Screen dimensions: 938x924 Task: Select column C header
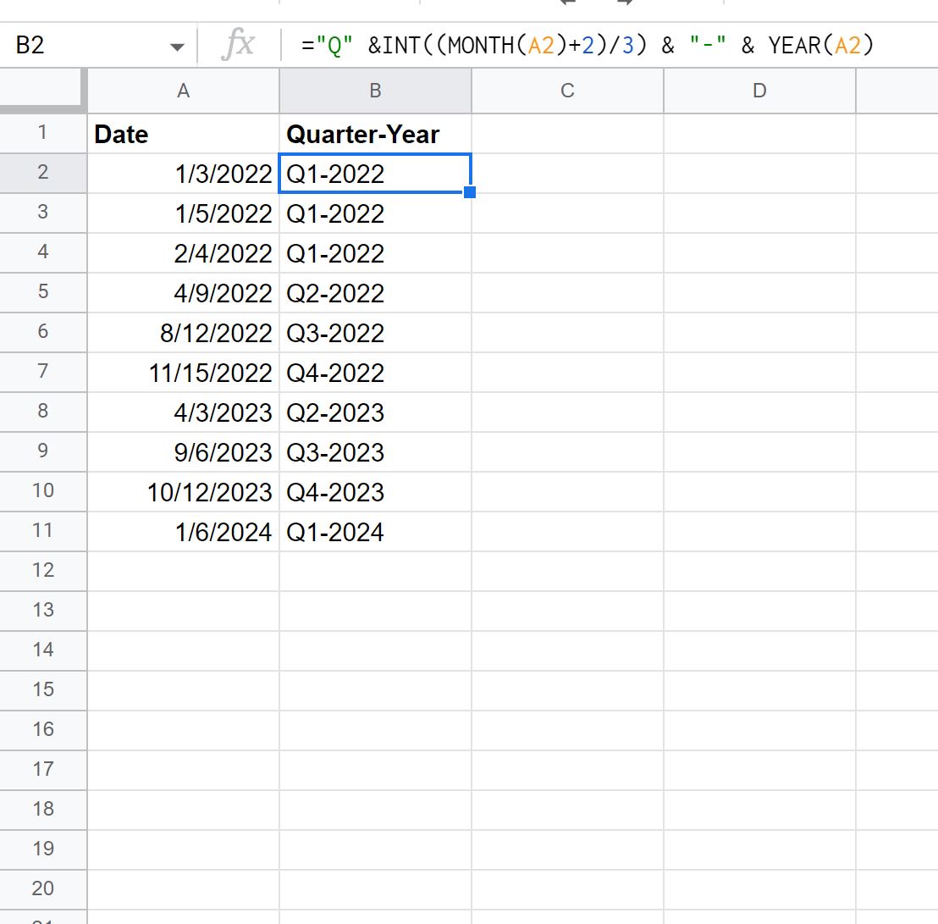click(567, 91)
